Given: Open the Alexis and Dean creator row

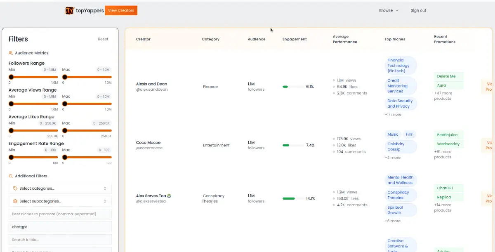Looking at the screenshot, I should coord(151,84).
